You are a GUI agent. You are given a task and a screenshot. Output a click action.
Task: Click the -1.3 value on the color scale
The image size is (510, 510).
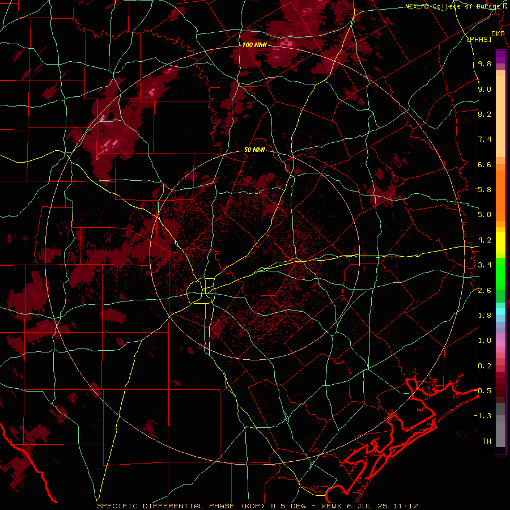coord(482,416)
